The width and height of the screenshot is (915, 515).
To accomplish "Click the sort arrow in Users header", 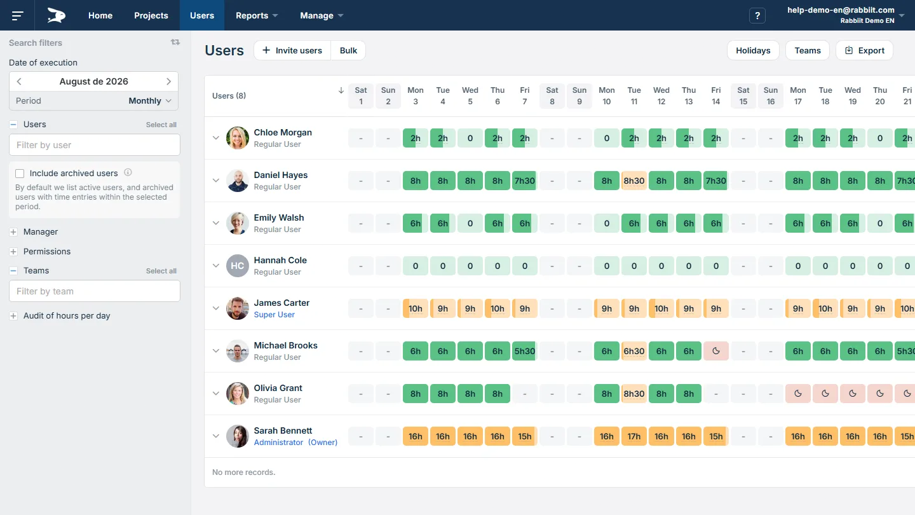I will pos(341,90).
